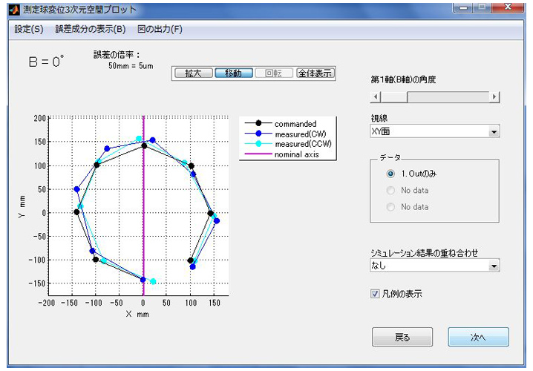Viewport: 533px width, 371px height.
Task: Toggle the 凡例の表示 checkbox
Action: point(375,294)
